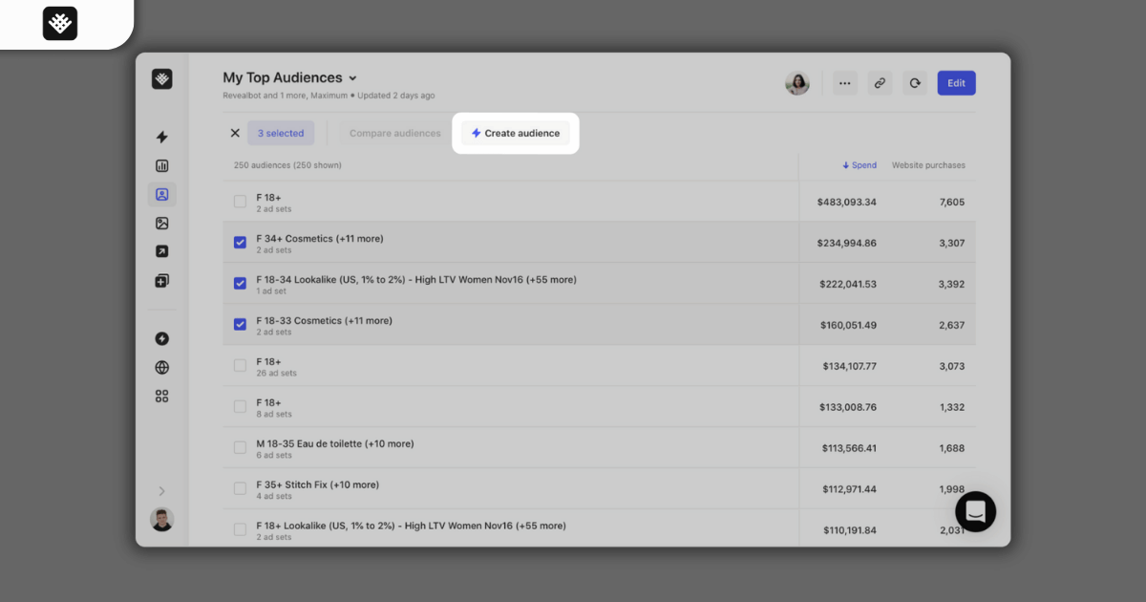Click Compare audiences button
Image resolution: width=1146 pixels, height=602 pixels.
tap(395, 133)
